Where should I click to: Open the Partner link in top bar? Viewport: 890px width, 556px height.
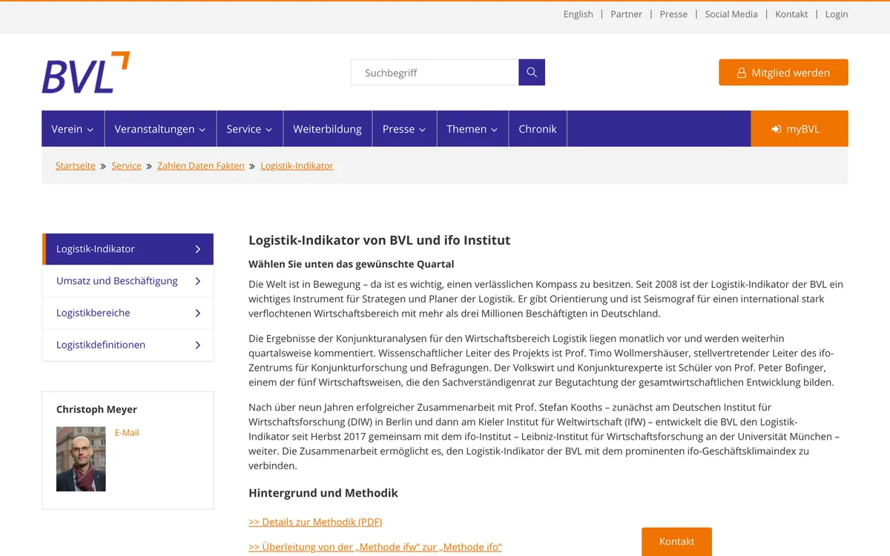[627, 14]
